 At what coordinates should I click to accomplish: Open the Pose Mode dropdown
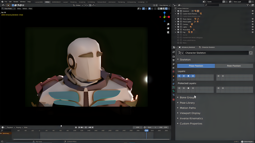[x=9, y=9]
